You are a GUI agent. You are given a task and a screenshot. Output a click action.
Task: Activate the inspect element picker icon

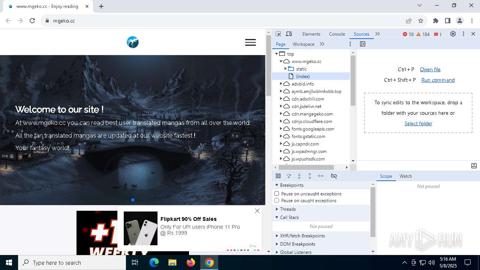(x=278, y=34)
